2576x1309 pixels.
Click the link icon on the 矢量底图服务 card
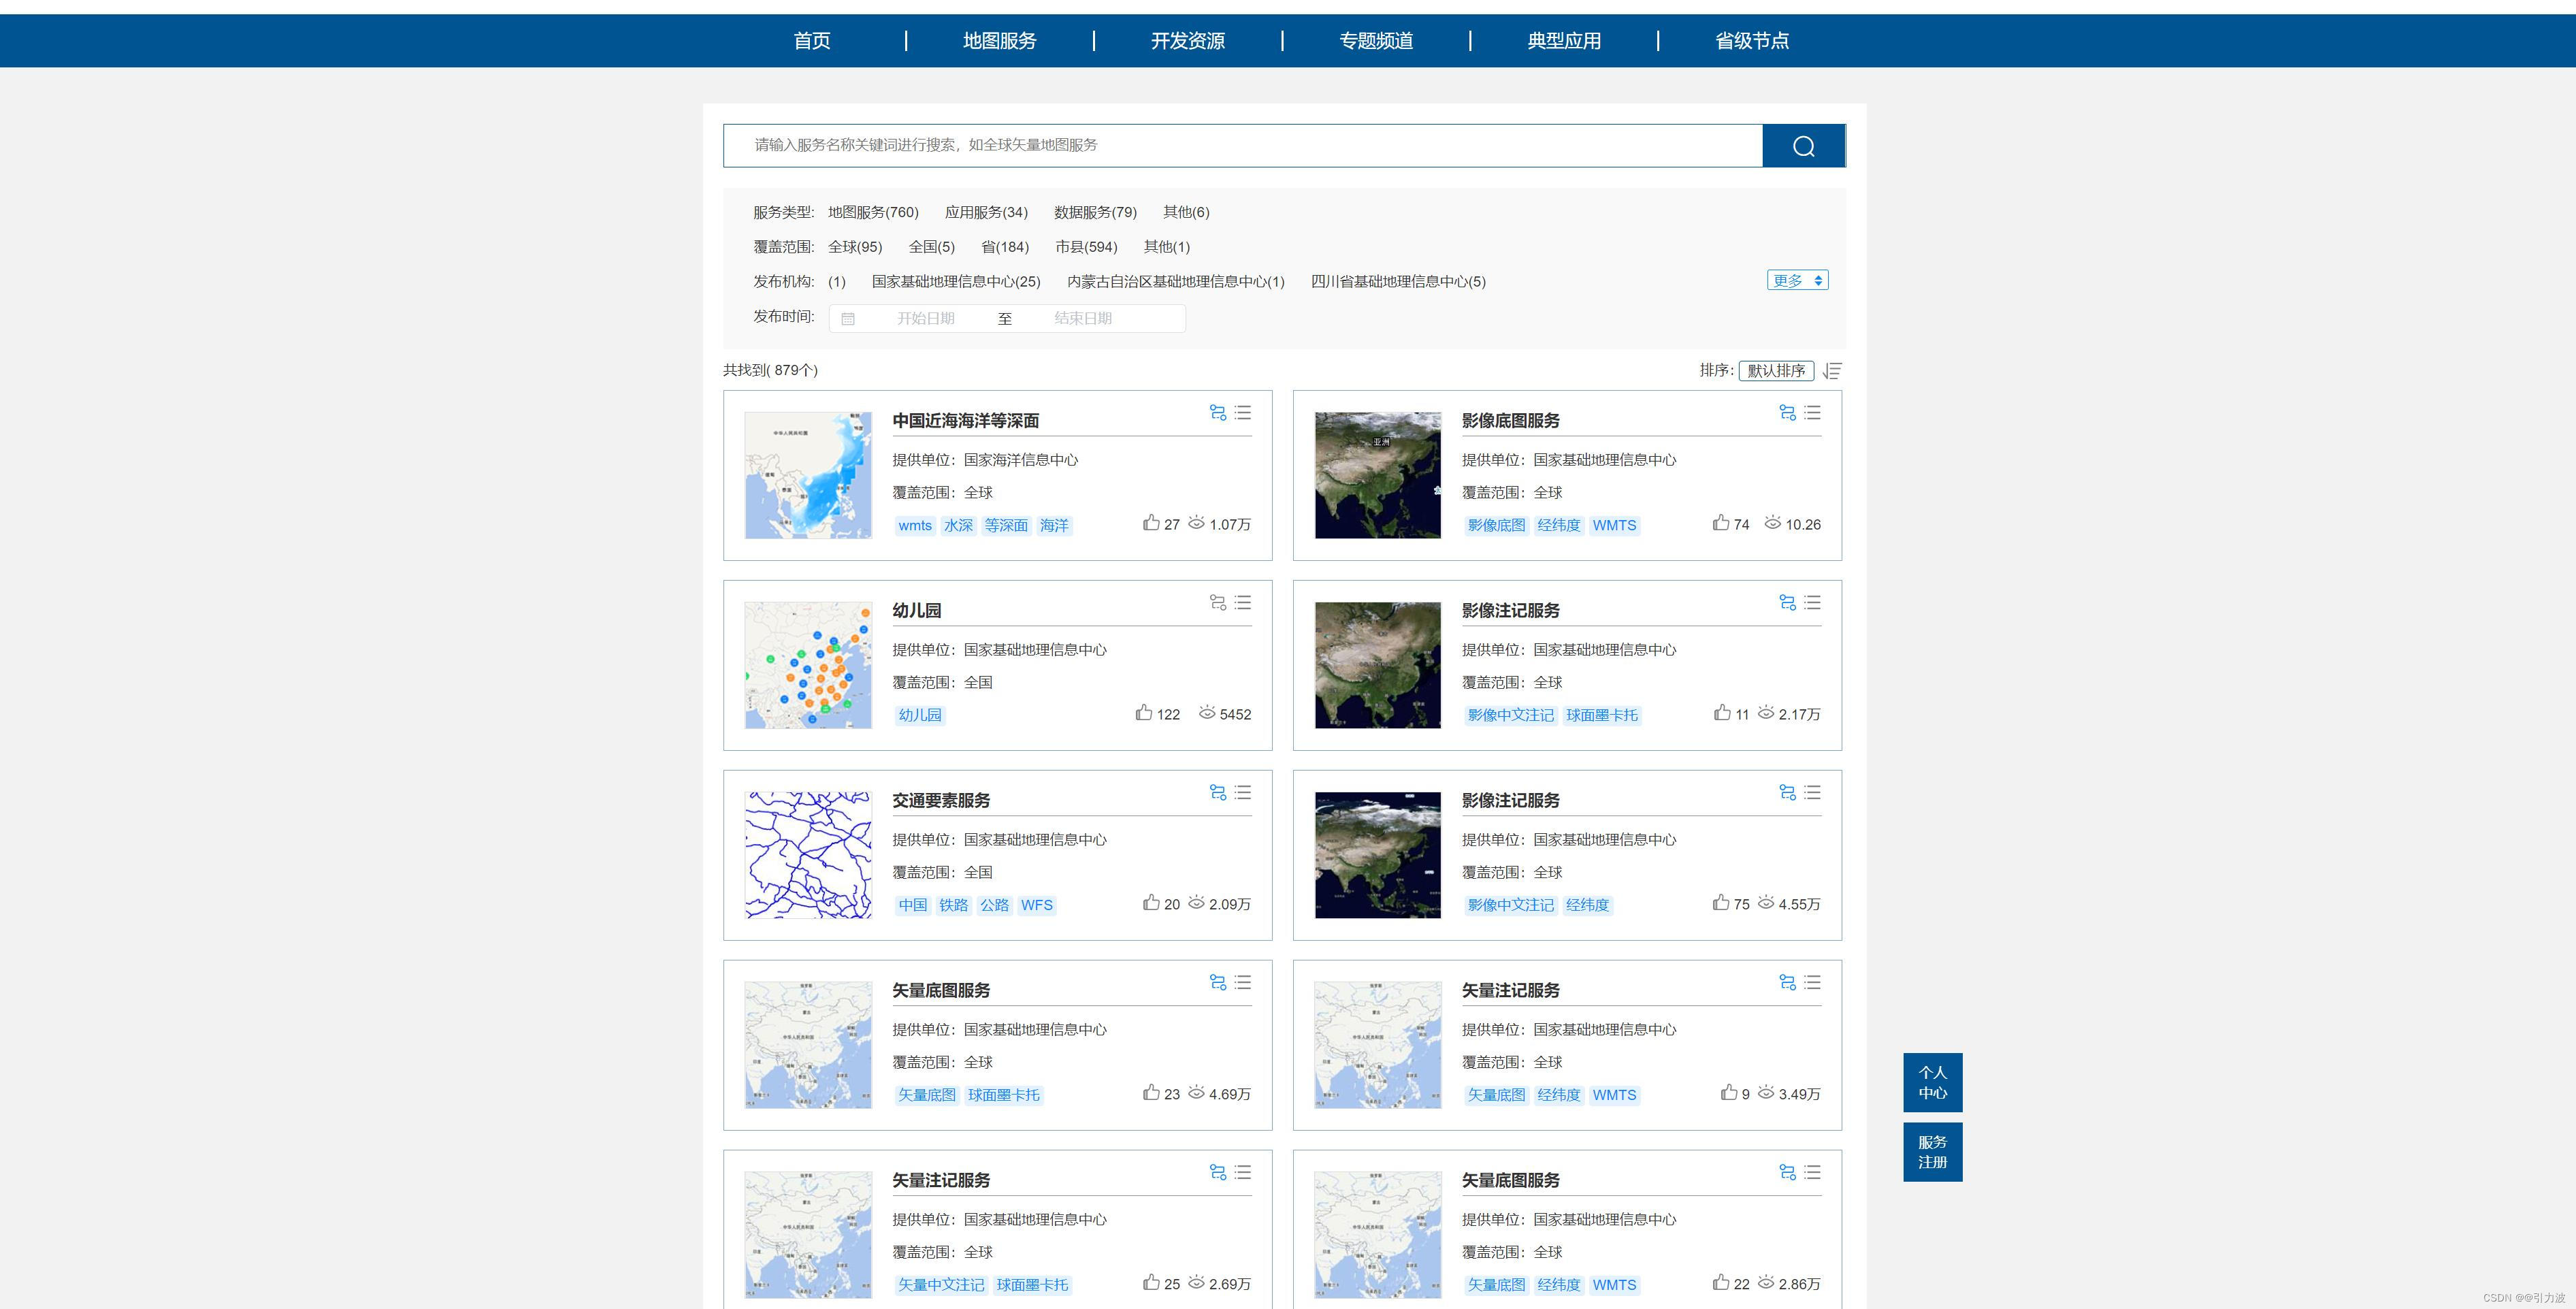coord(1218,982)
